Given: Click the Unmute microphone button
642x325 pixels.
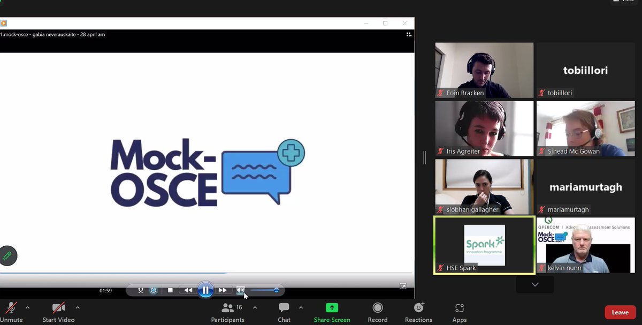Looking at the screenshot, I should (11, 312).
